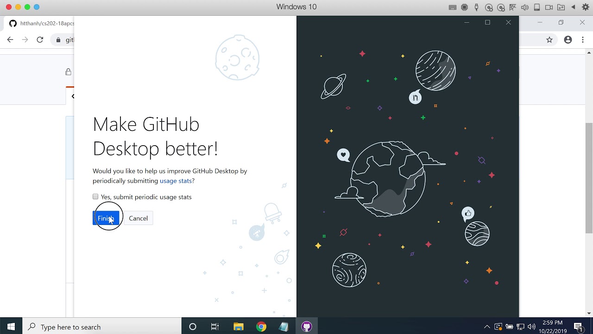The height and width of the screenshot is (334, 593).
Task: Enable submit periodic usage stats checkbox
Action: [95, 197]
